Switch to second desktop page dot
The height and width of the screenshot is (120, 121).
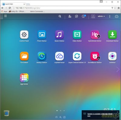tap(60, 111)
